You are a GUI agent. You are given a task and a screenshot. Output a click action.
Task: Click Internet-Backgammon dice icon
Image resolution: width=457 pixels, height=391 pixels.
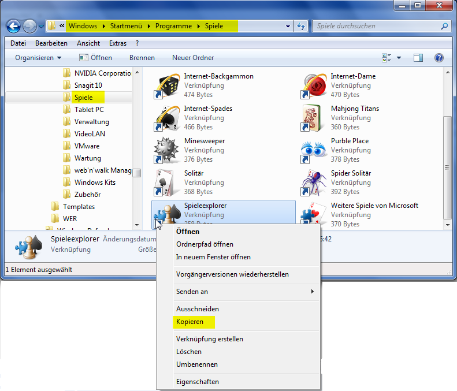coord(167,85)
